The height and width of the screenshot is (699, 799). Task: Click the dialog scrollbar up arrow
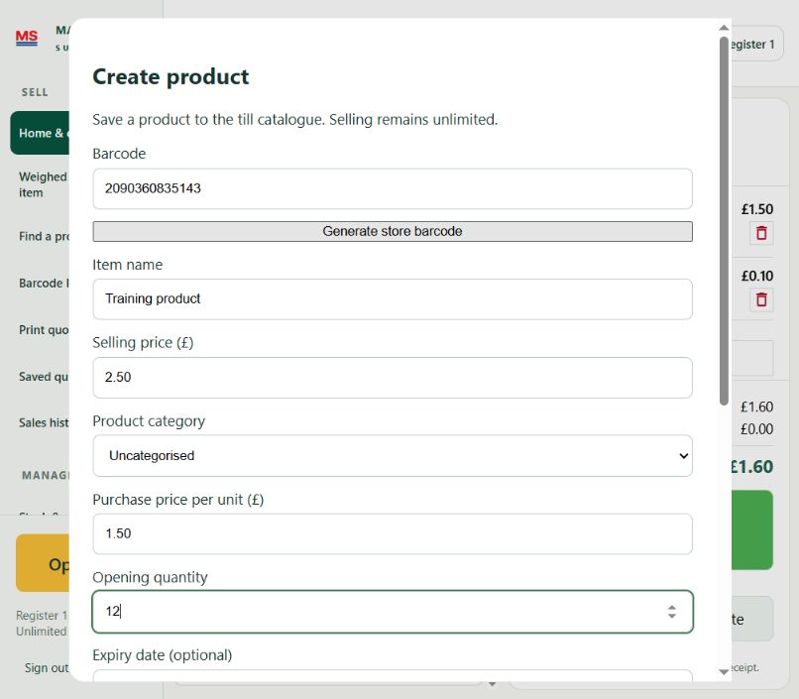coord(724,28)
